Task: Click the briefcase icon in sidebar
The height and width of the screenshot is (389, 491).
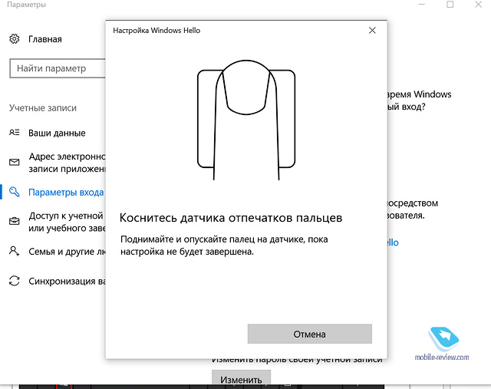Action: pyautogui.click(x=14, y=221)
